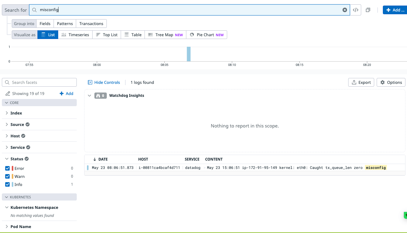Expand the Index facet

tap(7, 113)
